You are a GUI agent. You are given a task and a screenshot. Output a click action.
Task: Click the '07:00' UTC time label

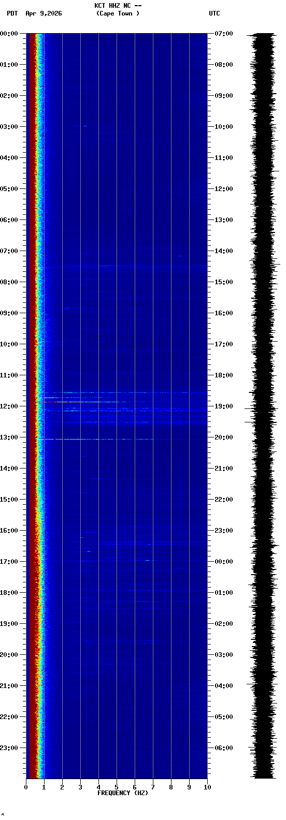(224, 34)
